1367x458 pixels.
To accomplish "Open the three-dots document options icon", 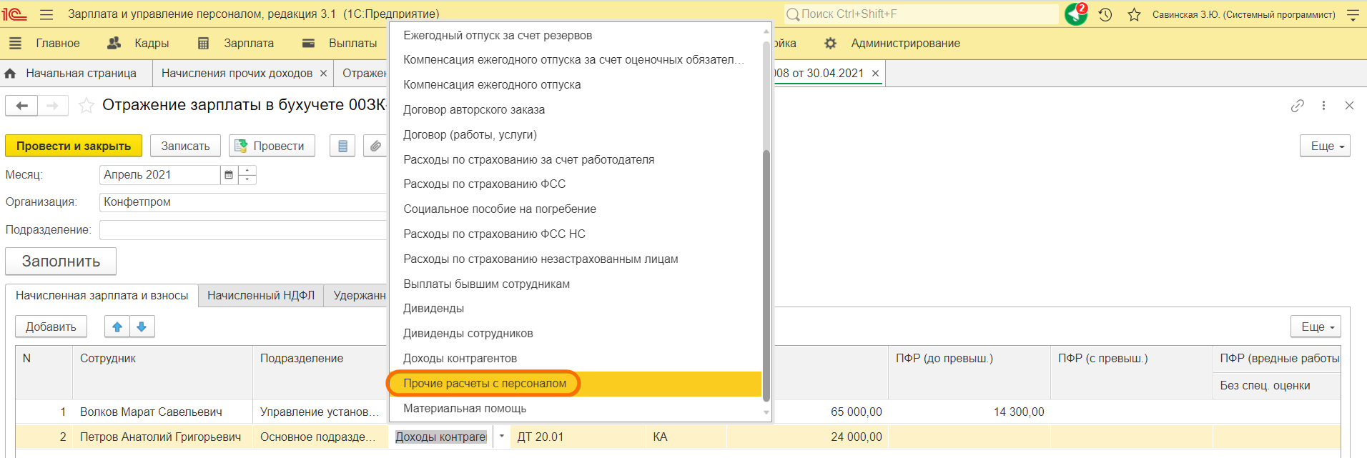I will click(x=1323, y=106).
